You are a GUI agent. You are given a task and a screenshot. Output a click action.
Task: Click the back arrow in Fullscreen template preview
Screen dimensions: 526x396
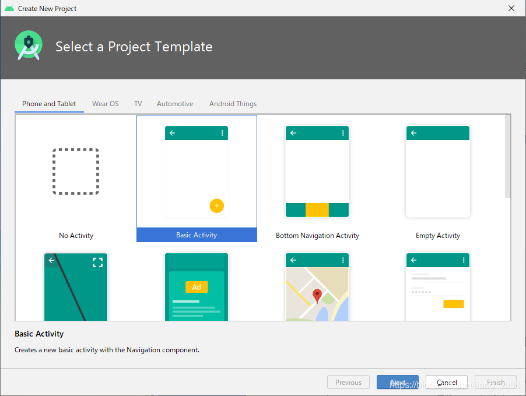(x=52, y=260)
